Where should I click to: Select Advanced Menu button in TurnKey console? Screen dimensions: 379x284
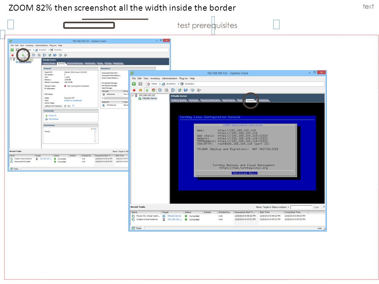pyautogui.click(x=244, y=174)
